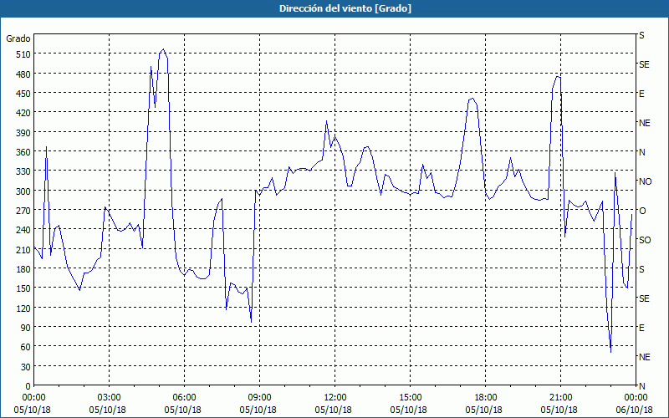Pick compass label E beside the 90 gridline
Image resolution: width=669 pixels, height=418 pixels.
coord(641,328)
